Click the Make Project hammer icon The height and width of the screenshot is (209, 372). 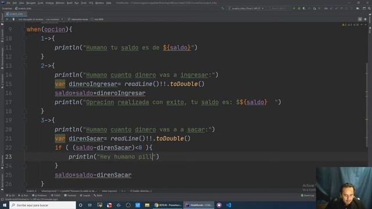(223, 8)
